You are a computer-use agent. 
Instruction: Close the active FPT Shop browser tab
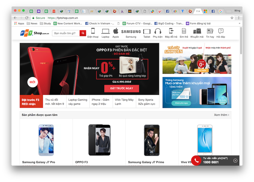(199, 11)
